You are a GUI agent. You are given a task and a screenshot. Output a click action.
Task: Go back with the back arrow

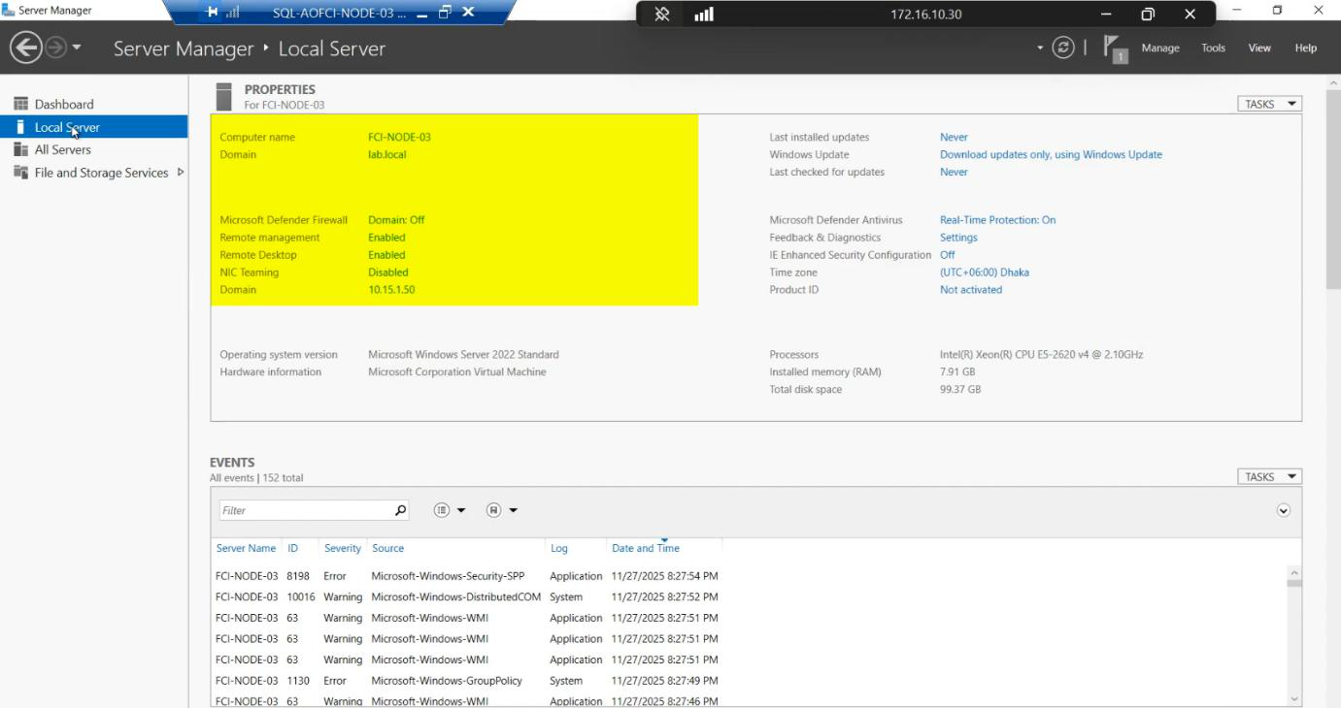(26, 48)
